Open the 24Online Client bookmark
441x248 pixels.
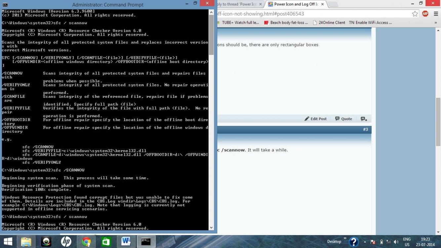[x=328, y=22]
